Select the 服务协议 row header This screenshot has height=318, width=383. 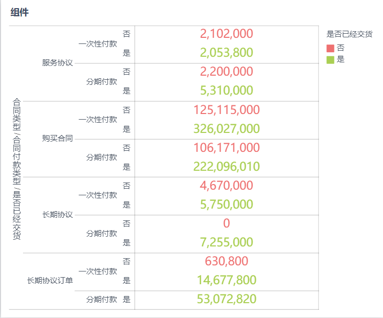pyautogui.click(x=58, y=63)
